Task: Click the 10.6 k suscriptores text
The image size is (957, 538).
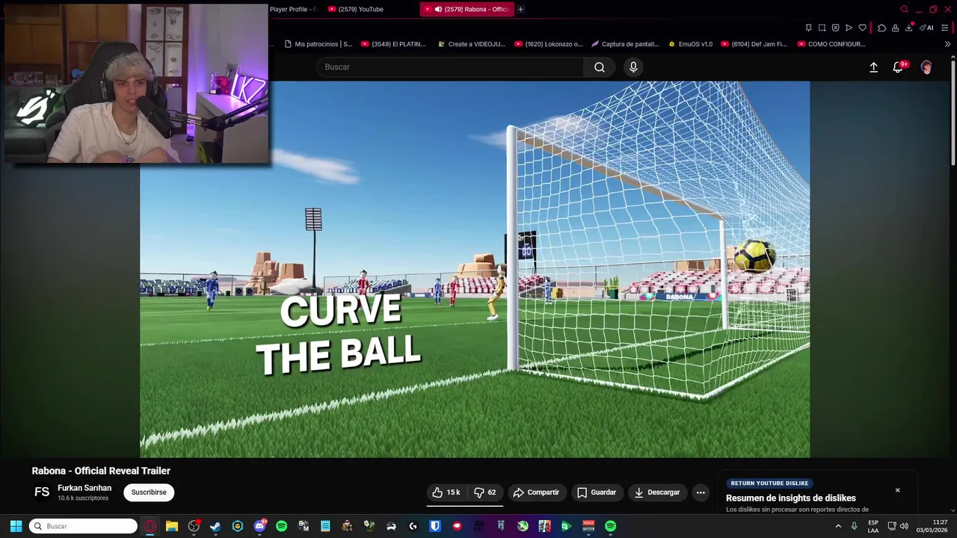Action: tap(83, 498)
